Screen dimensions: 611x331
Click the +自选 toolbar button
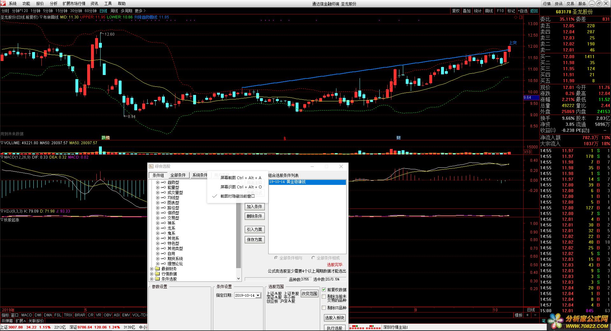click(x=523, y=11)
